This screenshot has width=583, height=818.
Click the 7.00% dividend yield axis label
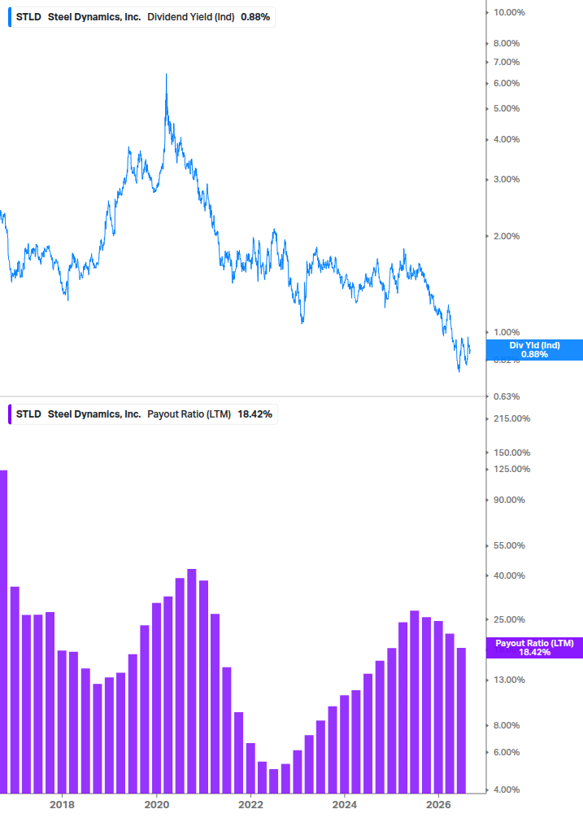click(507, 62)
